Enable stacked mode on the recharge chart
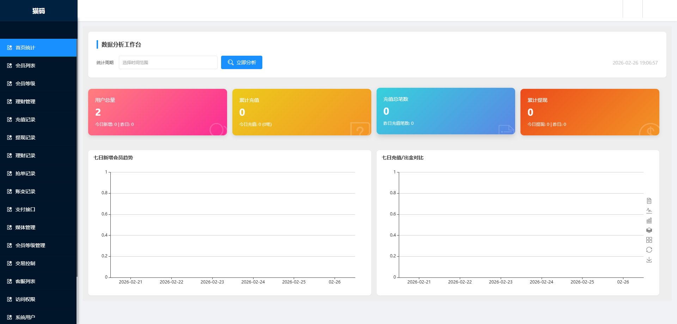 pos(649,230)
